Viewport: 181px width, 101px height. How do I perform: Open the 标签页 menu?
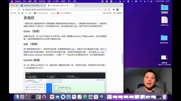(63, 1)
